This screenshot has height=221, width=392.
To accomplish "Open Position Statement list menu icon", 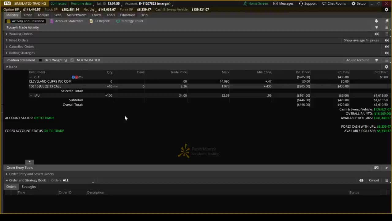I will (x=386, y=60).
